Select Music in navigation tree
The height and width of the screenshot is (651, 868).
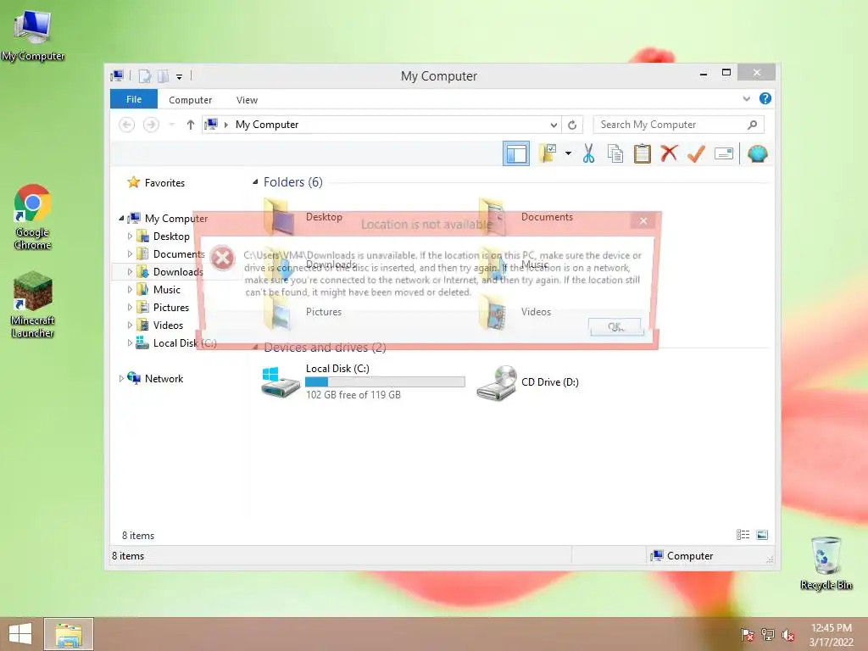(166, 290)
